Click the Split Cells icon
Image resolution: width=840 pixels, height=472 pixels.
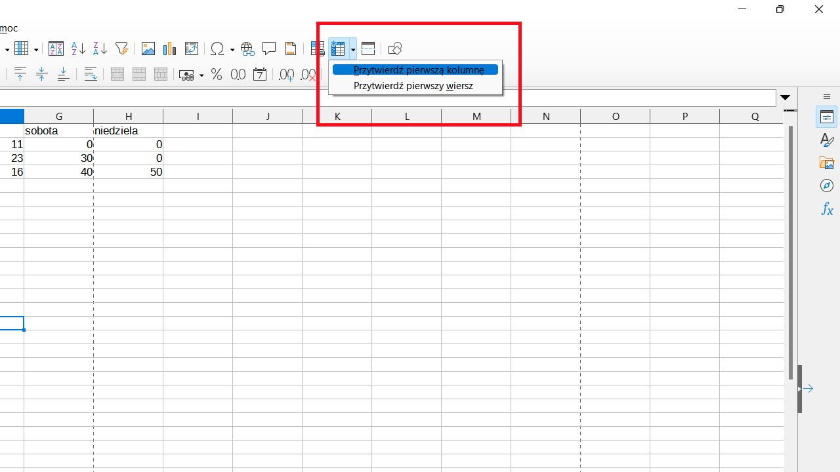(x=161, y=75)
